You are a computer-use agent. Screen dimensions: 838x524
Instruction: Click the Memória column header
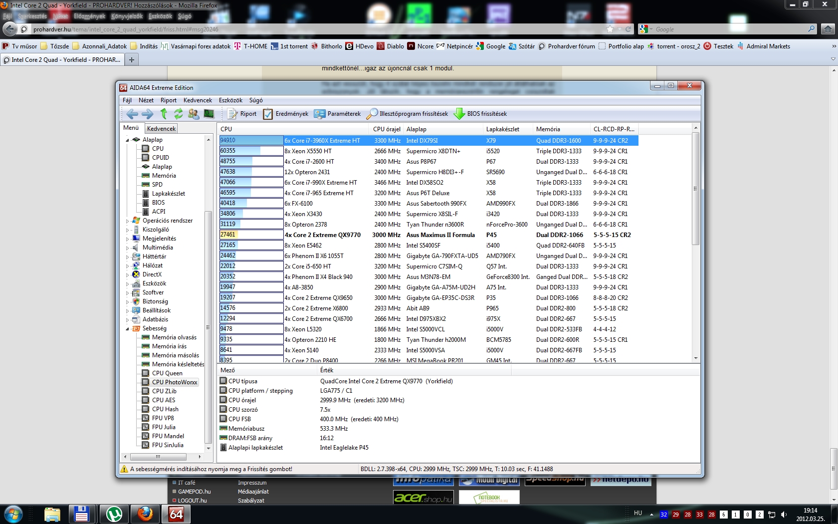click(x=562, y=129)
